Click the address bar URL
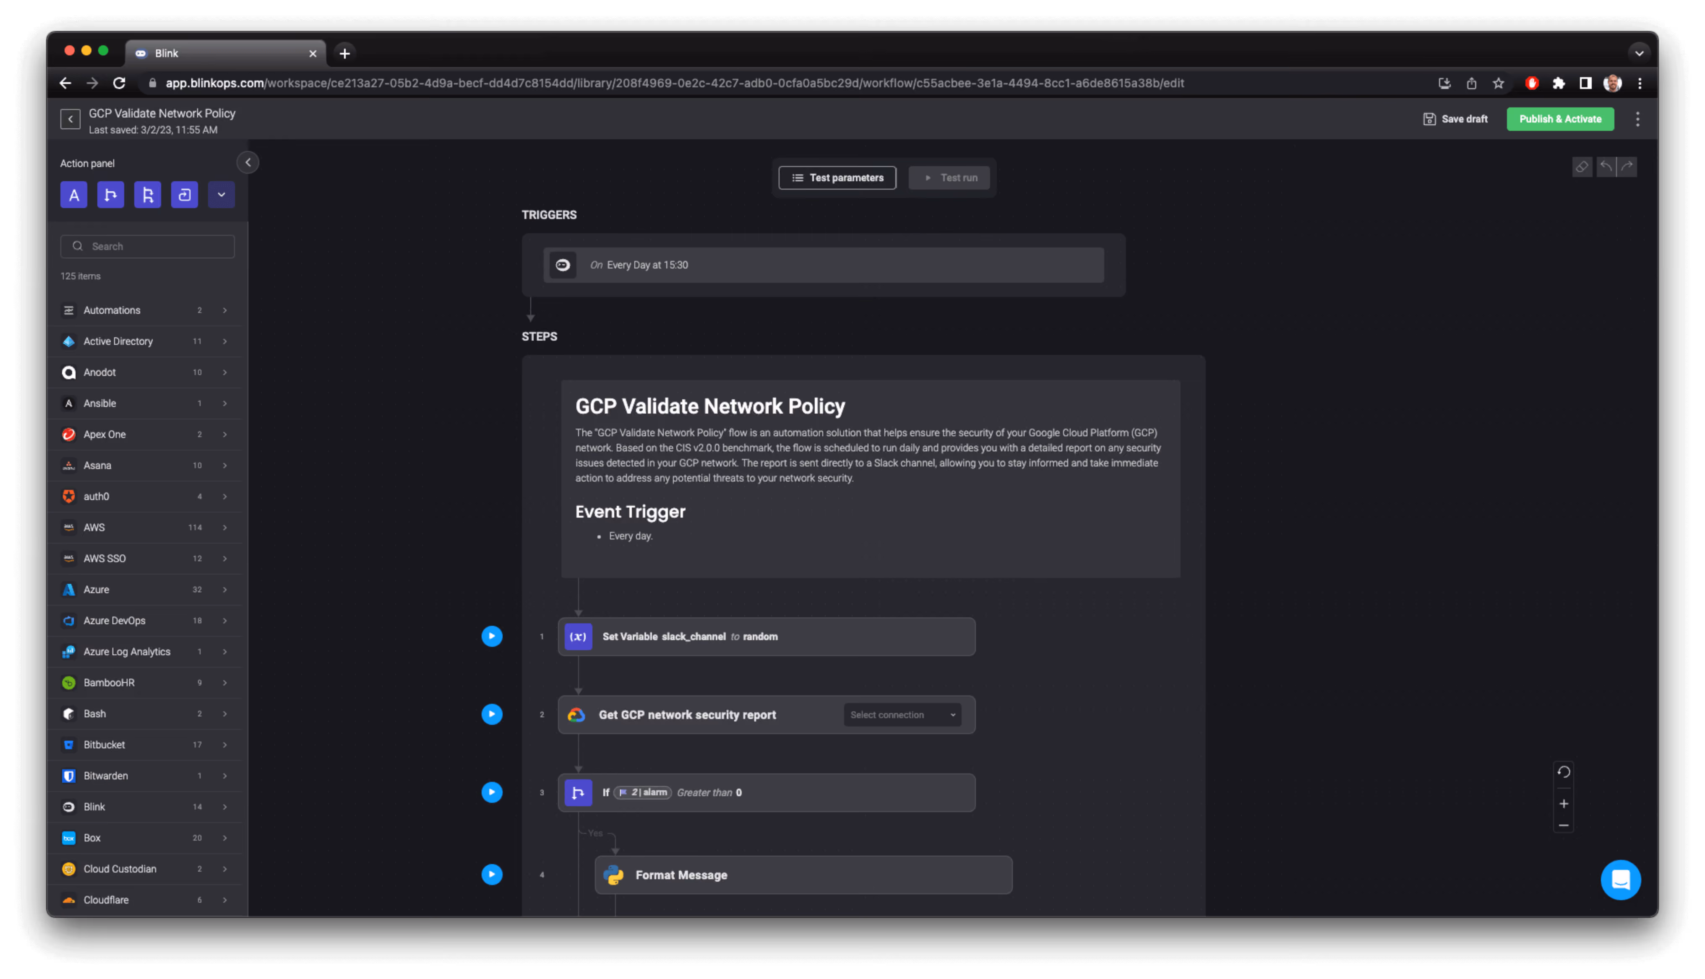Viewport: 1705px width, 979px height. [675, 83]
